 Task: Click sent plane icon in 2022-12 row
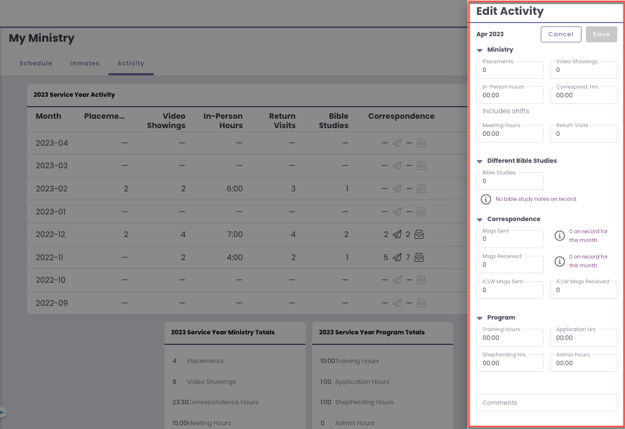click(x=397, y=234)
